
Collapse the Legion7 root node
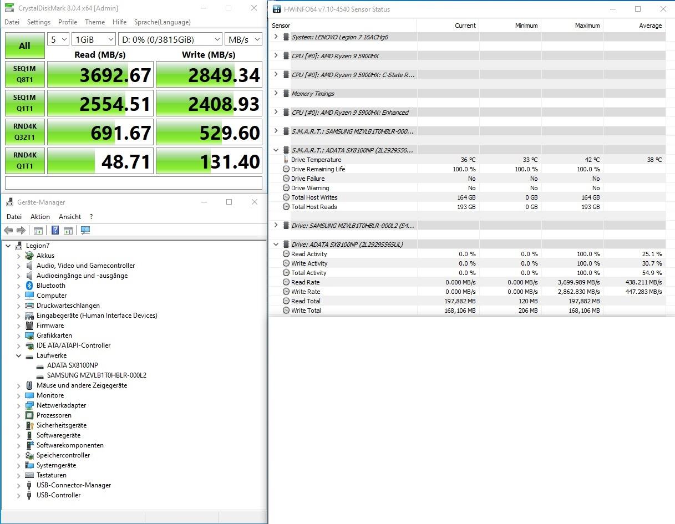[8, 246]
